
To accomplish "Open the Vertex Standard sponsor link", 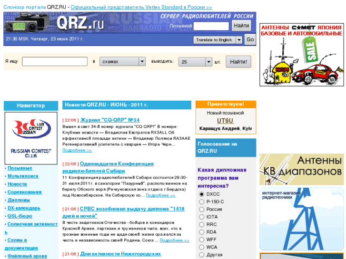I will coord(141,7).
